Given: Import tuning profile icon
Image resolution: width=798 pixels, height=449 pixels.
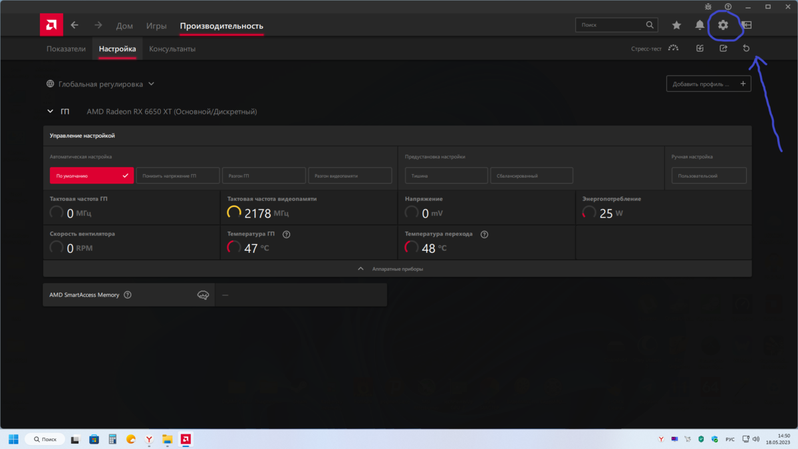Looking at the screenshot, I should [700, 49].
